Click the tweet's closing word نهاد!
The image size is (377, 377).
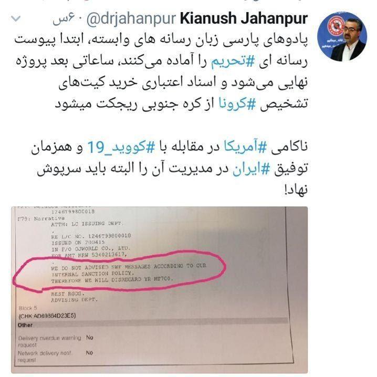pyautogui.click(x=296, y=189)
